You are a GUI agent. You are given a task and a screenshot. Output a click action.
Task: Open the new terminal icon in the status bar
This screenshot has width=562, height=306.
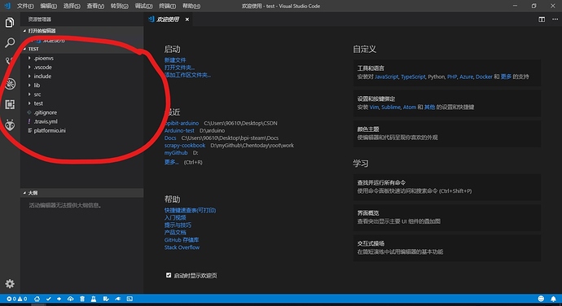pos(130,299)
